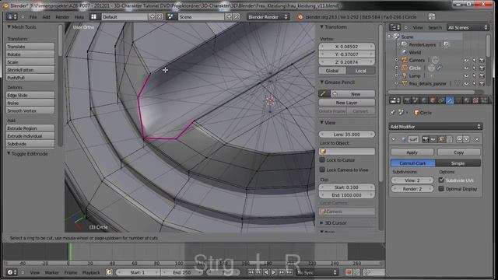Image resolution: width=498 pixels, height=280 pixels.
Task: Open the Scene properties tab icon
Action: tap(416, 100)
